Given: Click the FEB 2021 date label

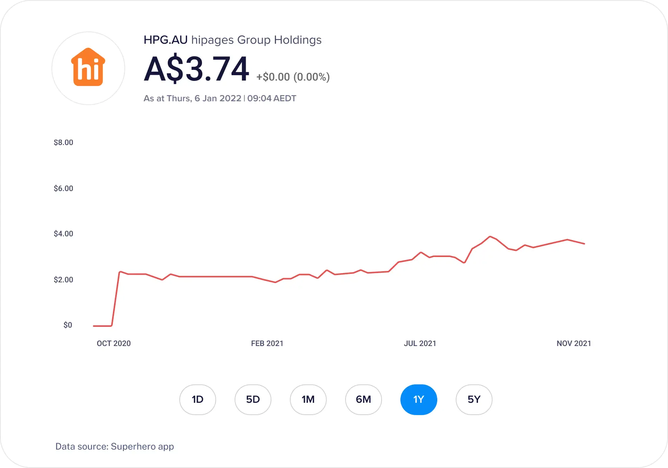Looking at the screenshot, I should [x=267, y=344].
